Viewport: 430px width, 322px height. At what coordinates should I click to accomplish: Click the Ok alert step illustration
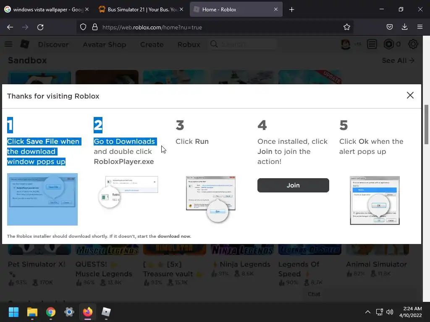pos(375,200)
